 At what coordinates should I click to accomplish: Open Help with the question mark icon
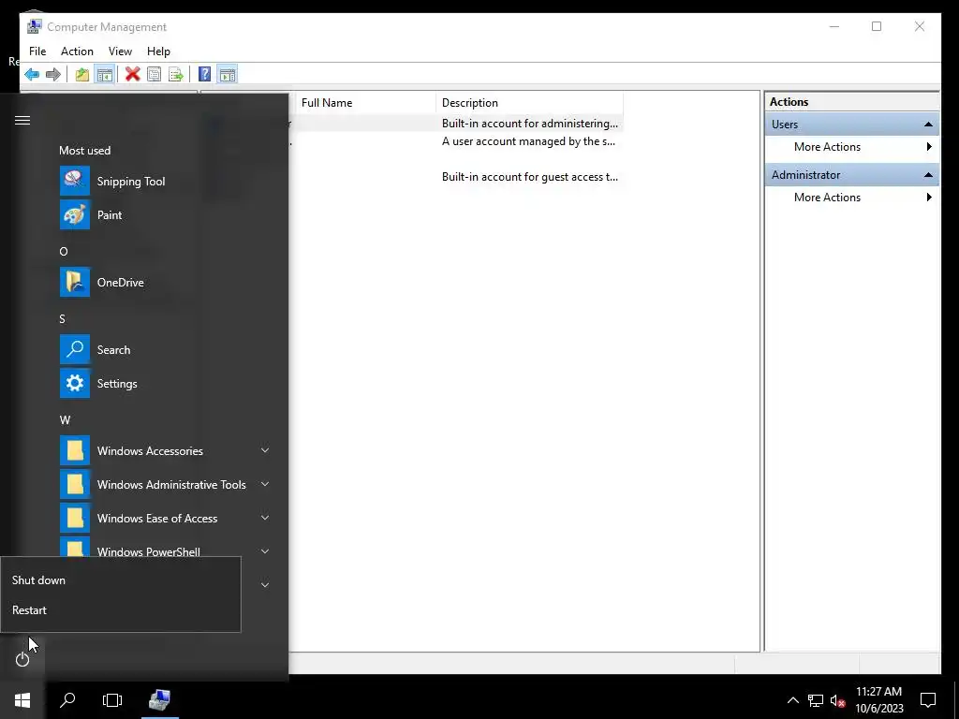tap(205, 75)
